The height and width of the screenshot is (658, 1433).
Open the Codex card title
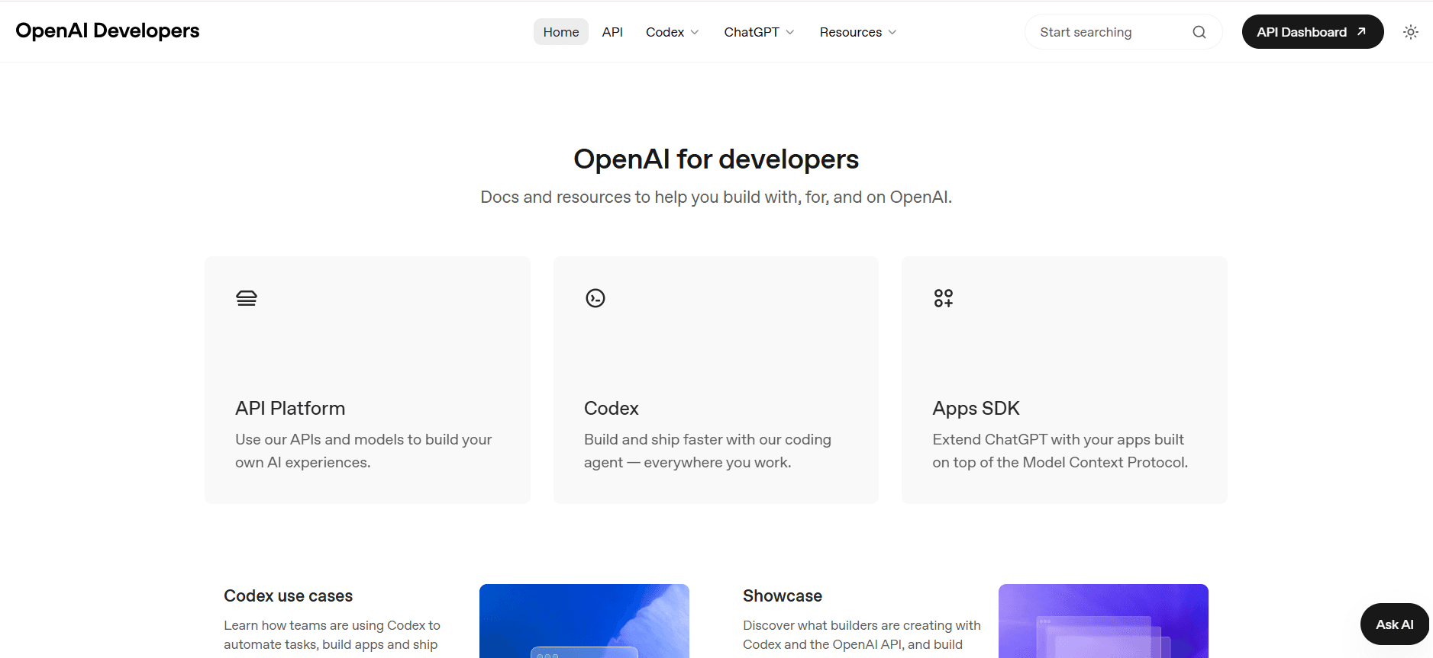click(x=612, y=409)
